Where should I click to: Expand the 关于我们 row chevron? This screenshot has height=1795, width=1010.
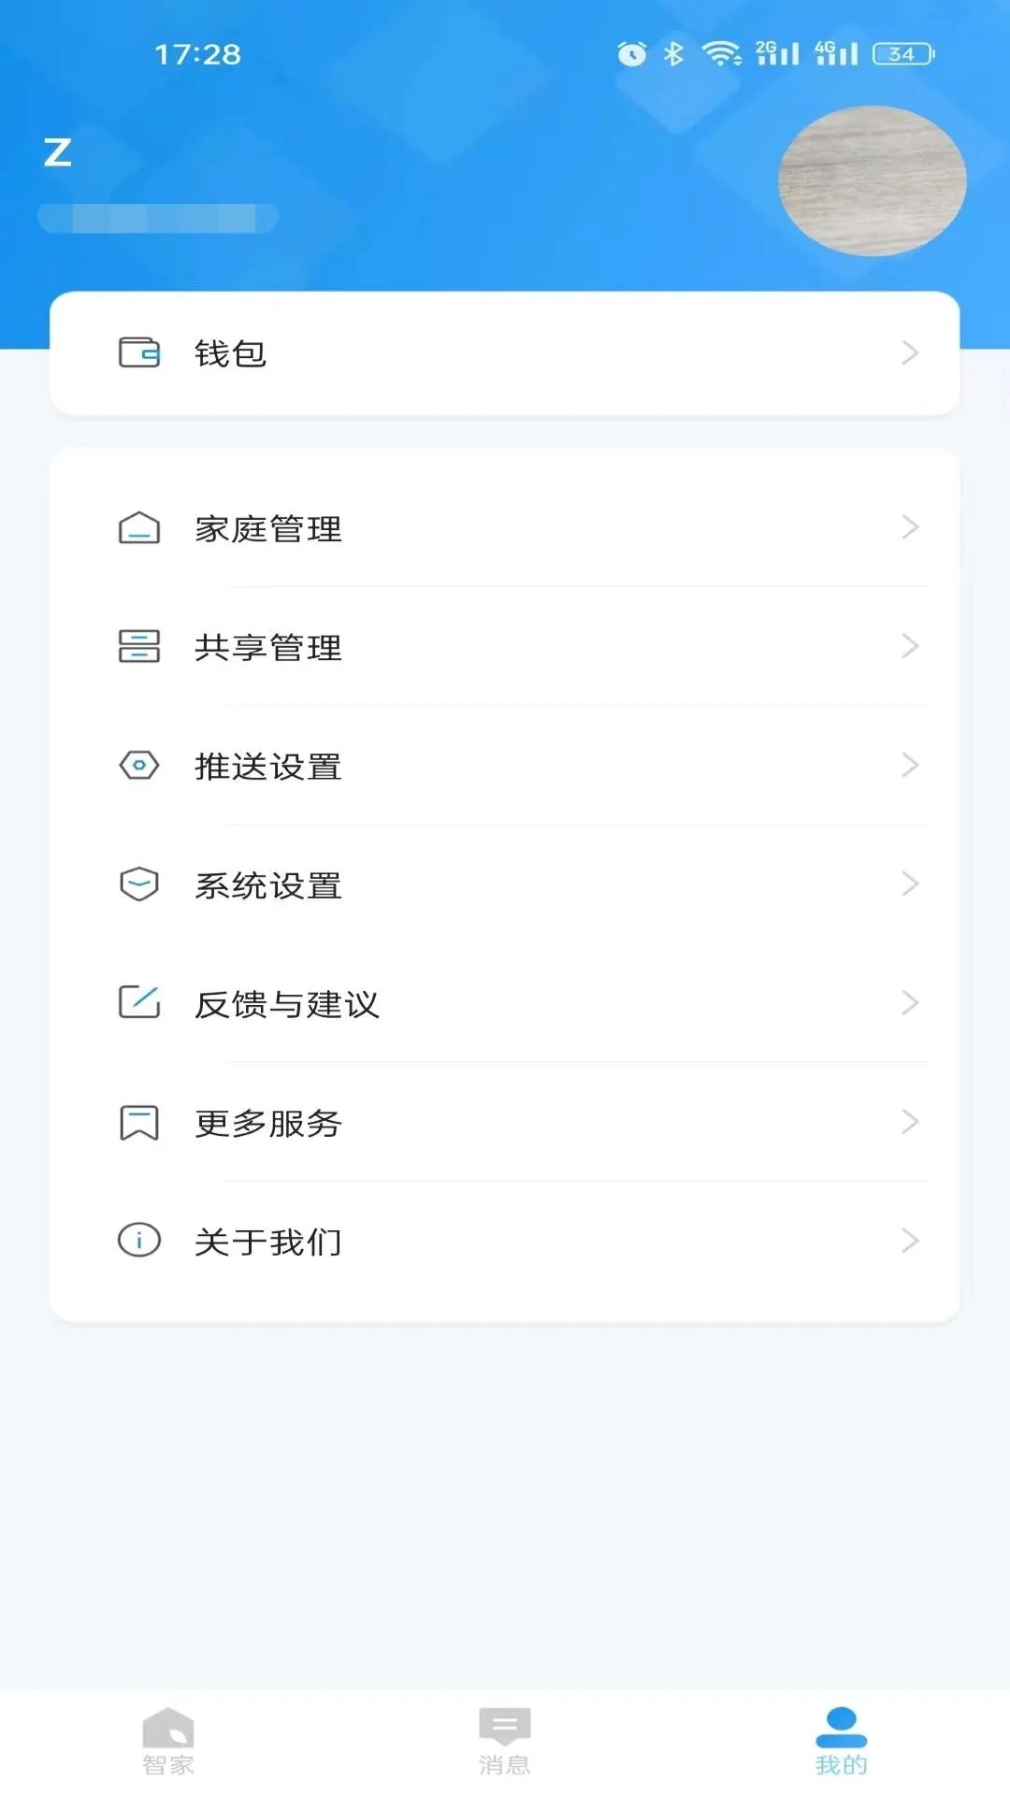tap(909, 1241)
